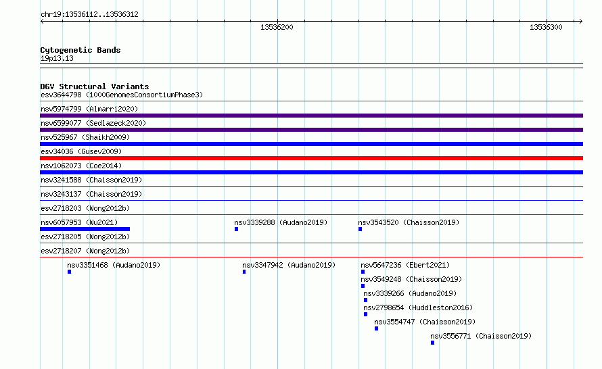Image resolution: width=602 pixels, height=369 pixels.
Task: Click the nsv2798654 (Huddleston2016) blue marker
Action: pyautogui.click(x=365, y=314)
